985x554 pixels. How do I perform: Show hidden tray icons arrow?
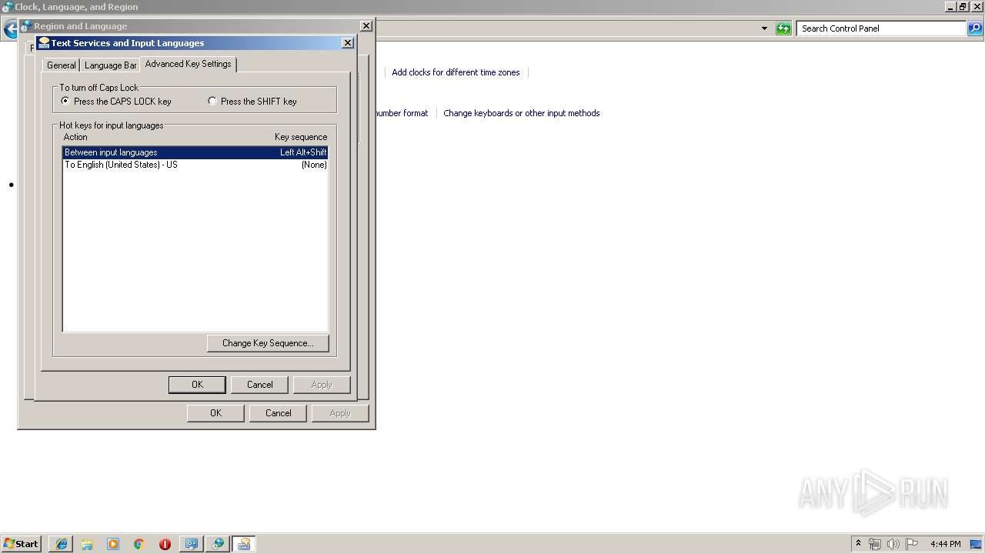[858, 543]
